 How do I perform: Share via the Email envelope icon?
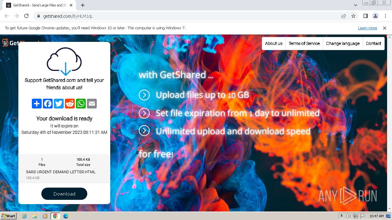[x=92, y=104]
